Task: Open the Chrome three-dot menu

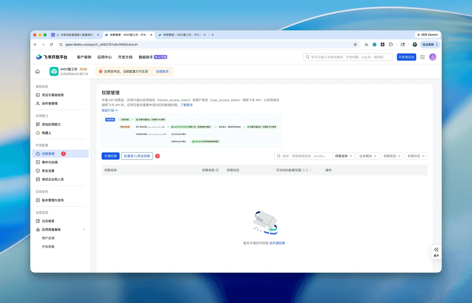Action: [437, 45]
